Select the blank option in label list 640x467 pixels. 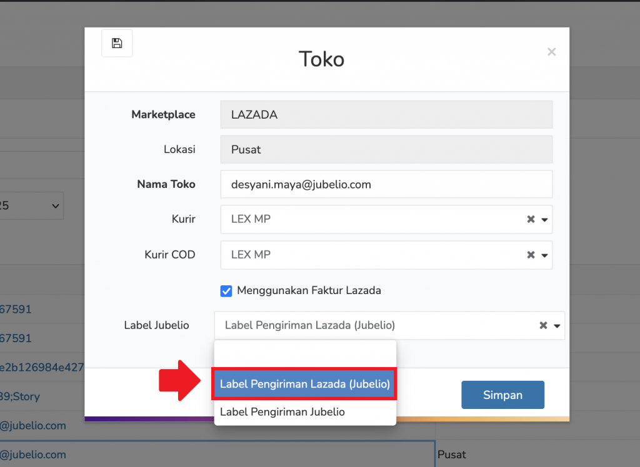coord(304,355)
